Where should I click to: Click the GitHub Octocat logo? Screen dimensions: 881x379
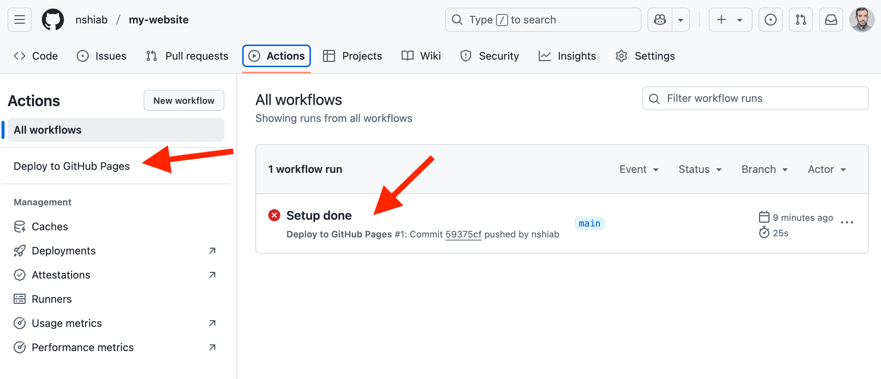click(53, 20)
